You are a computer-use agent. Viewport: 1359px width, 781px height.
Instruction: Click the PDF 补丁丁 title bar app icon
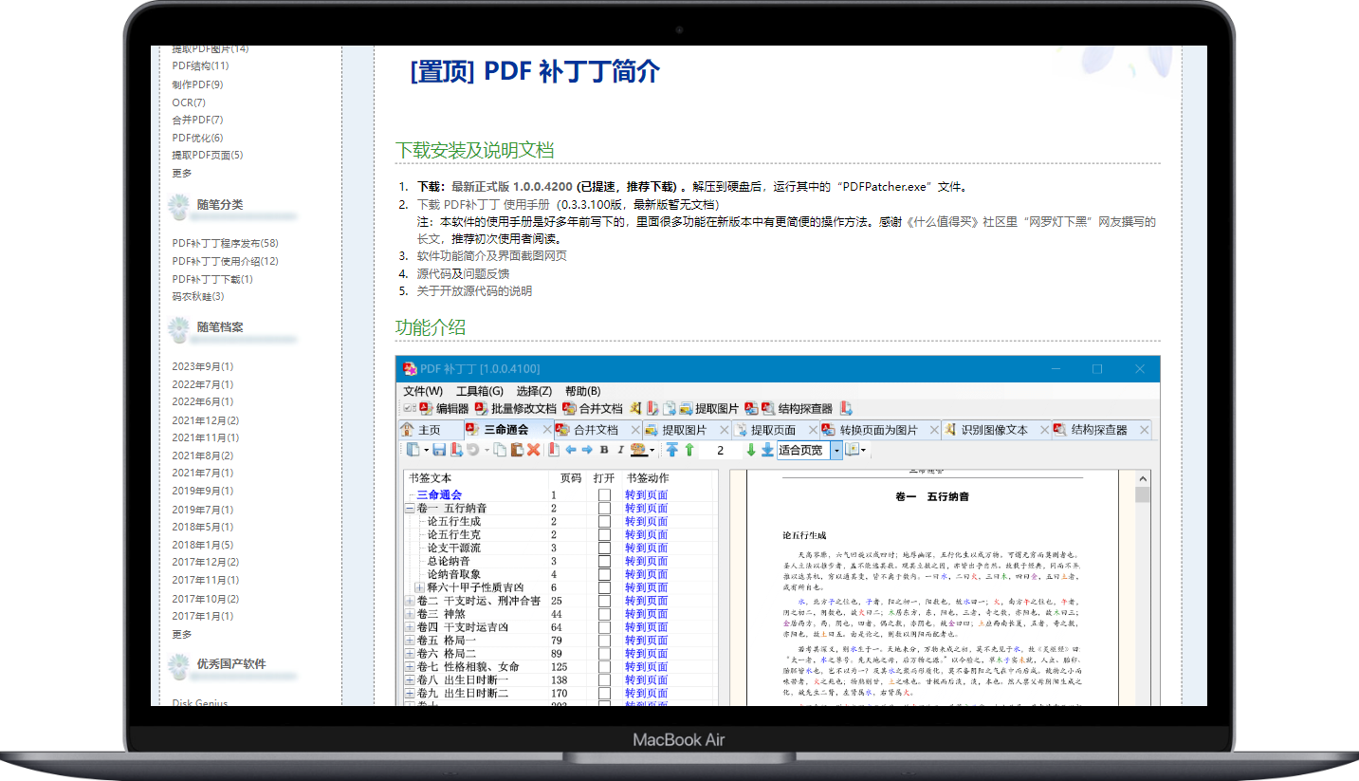click(x=410, y=368)
